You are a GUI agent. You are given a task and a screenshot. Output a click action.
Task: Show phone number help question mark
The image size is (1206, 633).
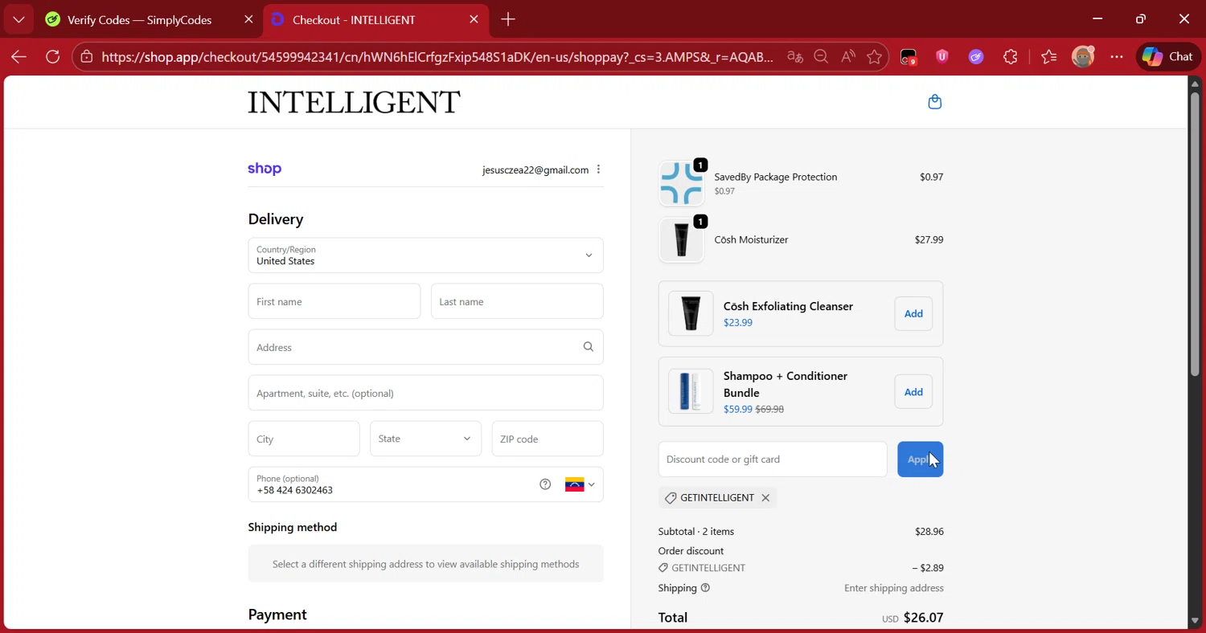pyautogui.click(x=545, y=484)
